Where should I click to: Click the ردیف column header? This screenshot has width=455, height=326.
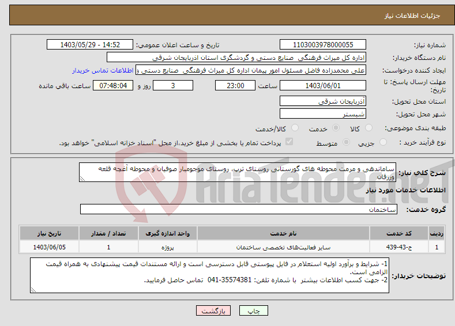click(437, 233)
